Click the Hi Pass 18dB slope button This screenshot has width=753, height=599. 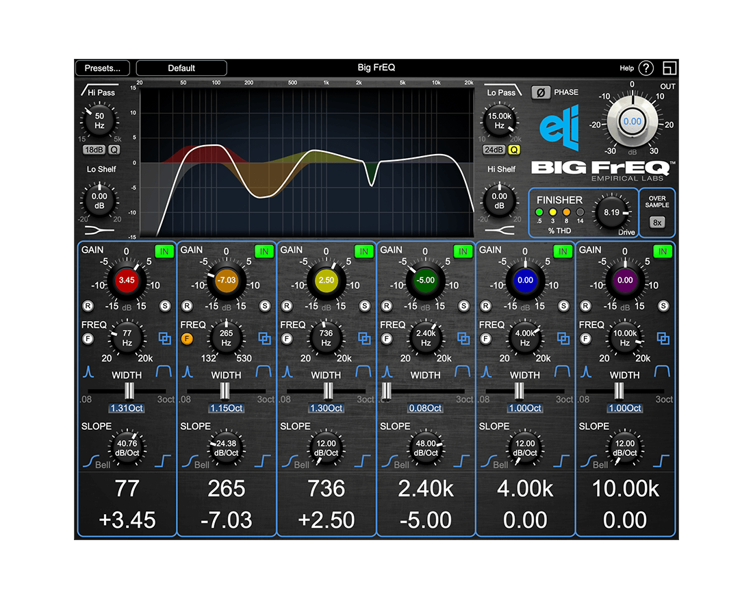pos(94,150)
